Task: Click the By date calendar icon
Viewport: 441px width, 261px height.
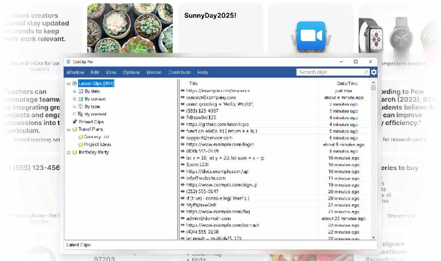Action: (81, 91)
